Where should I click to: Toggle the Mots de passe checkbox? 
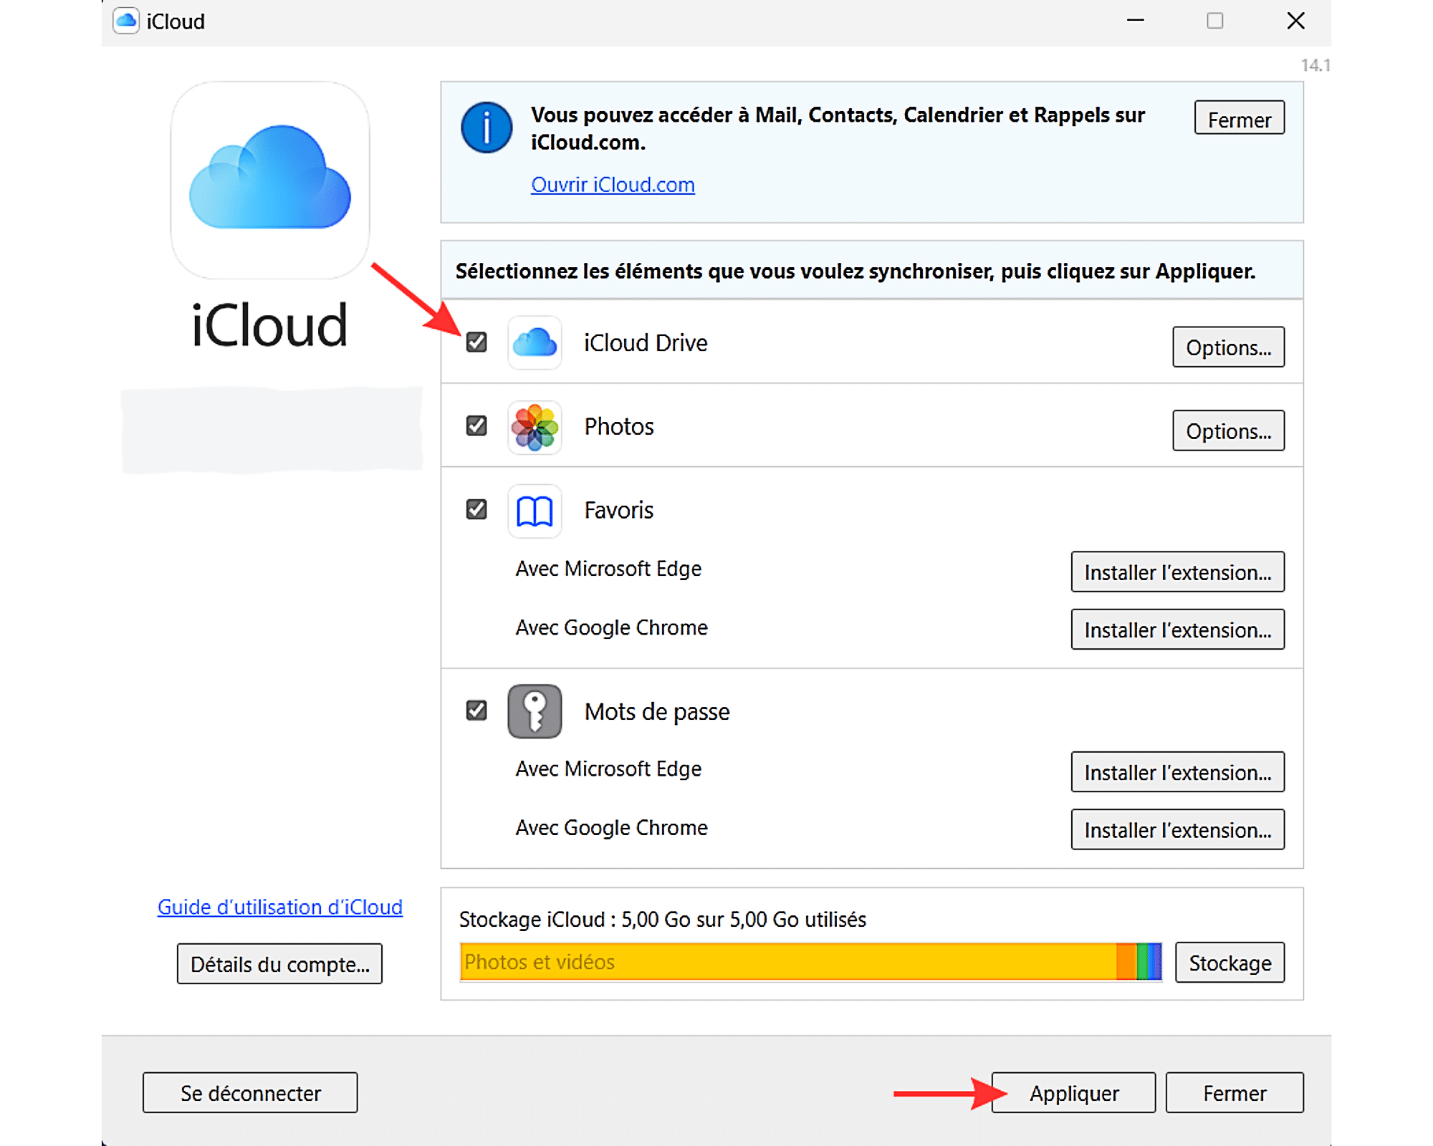pos(476,711)
